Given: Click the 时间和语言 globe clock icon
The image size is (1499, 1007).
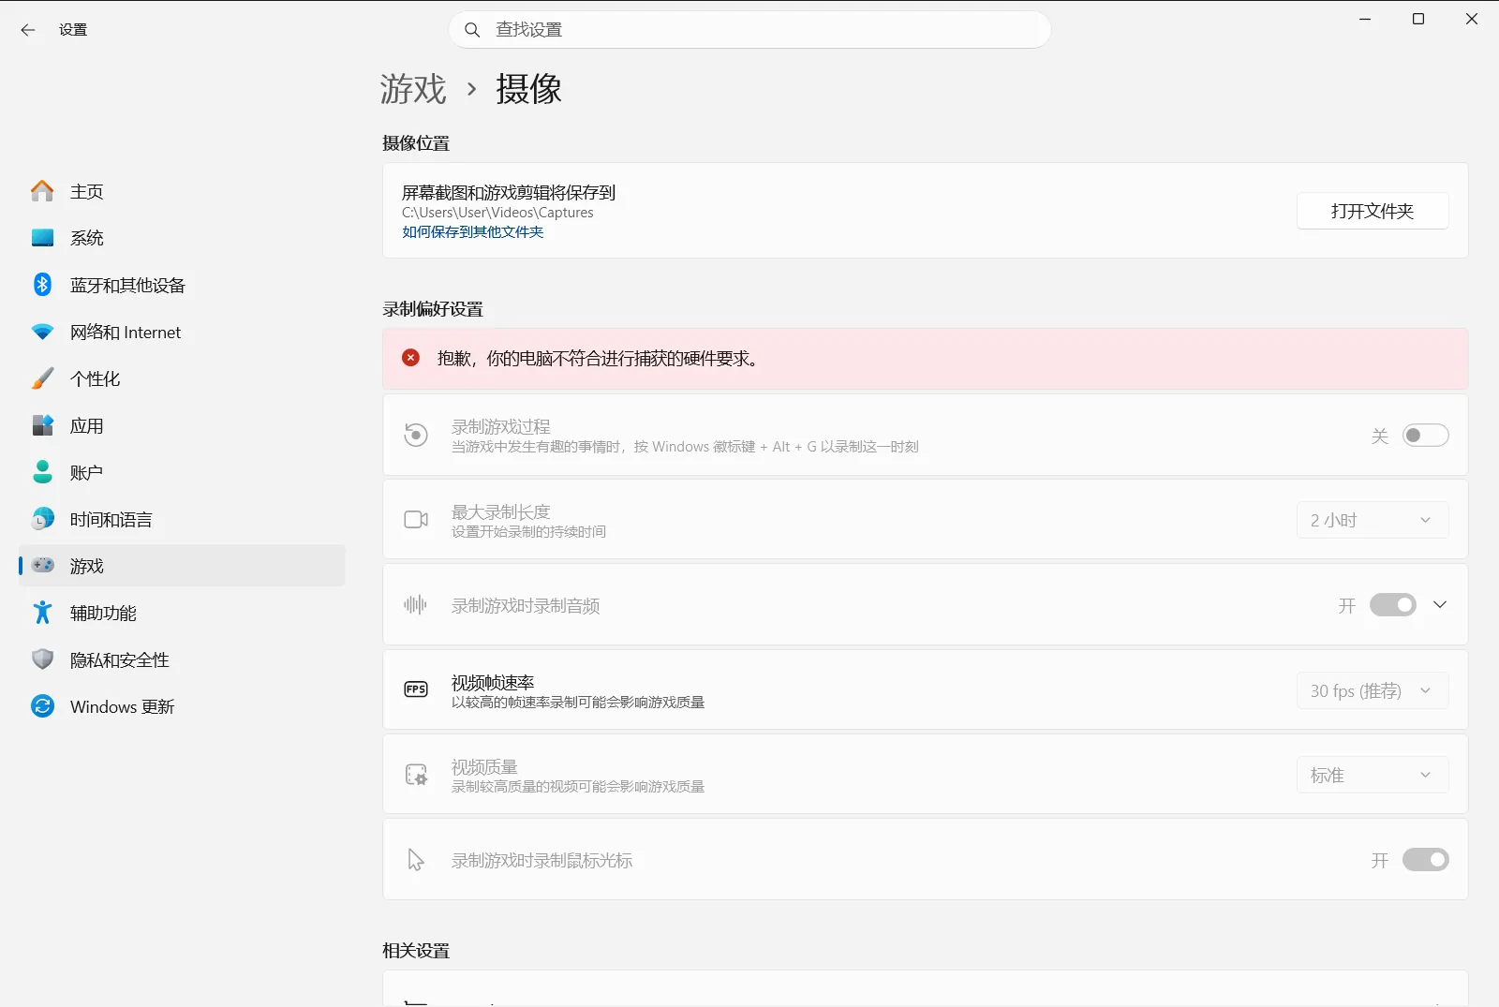Looking at the screenshot, I should point(42,519).
